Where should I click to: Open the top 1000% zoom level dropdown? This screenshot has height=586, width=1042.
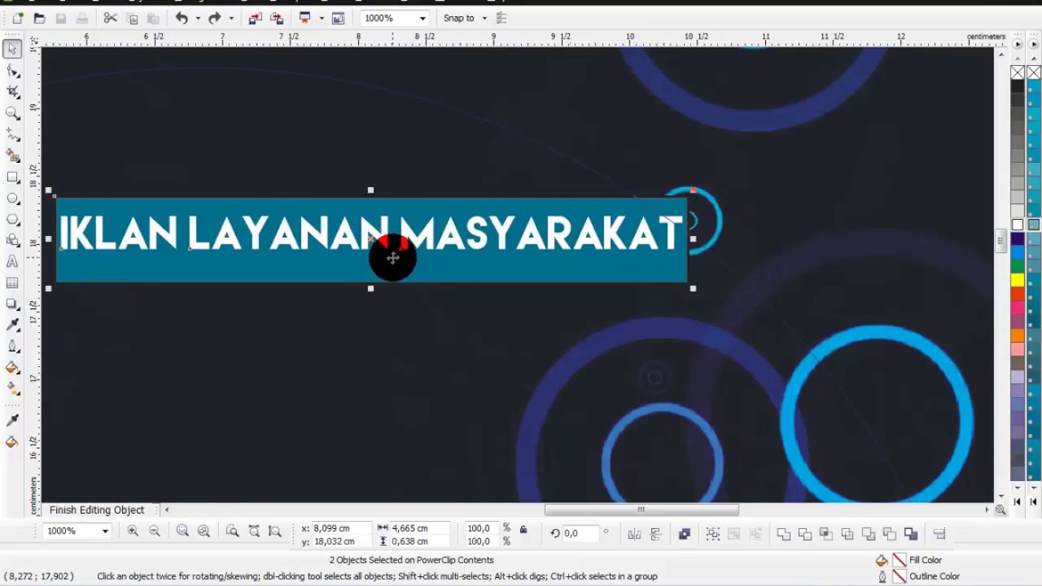click(x=422, y=18)
